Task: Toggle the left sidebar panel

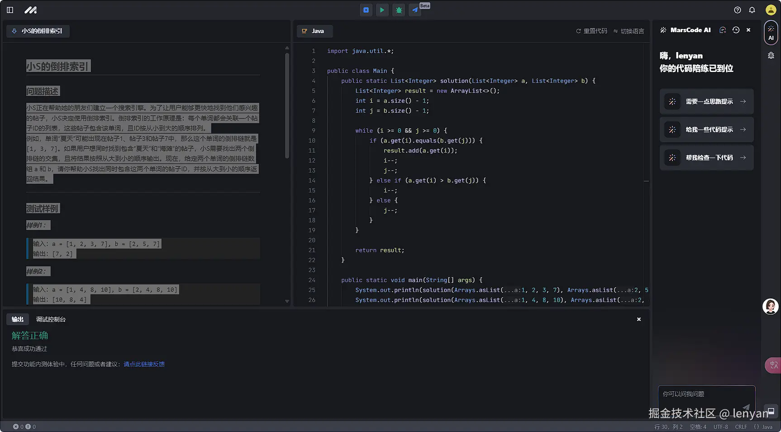Action: 10,10
